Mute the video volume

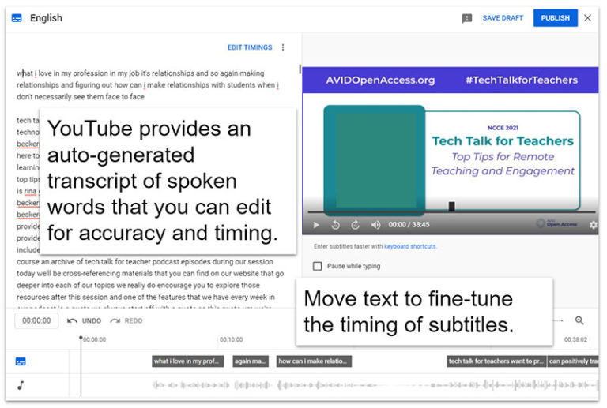pyautogui.click(x=375, y=224)
